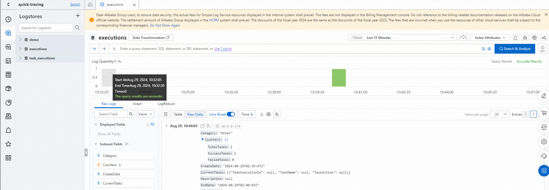Screen dimensions: 549x190
Task: Click the Logstore search magnifier icon
Action: 77,28
